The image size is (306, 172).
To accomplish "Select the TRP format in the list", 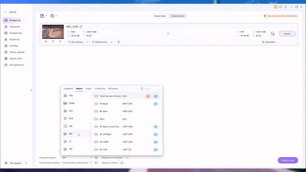I will point(76,149).
